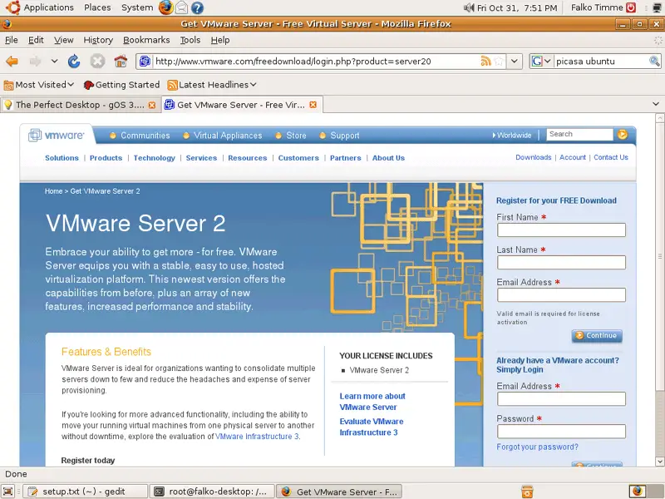Click Forgot your password link
Viewport: 665px width, 499px height.
[537, 447]
